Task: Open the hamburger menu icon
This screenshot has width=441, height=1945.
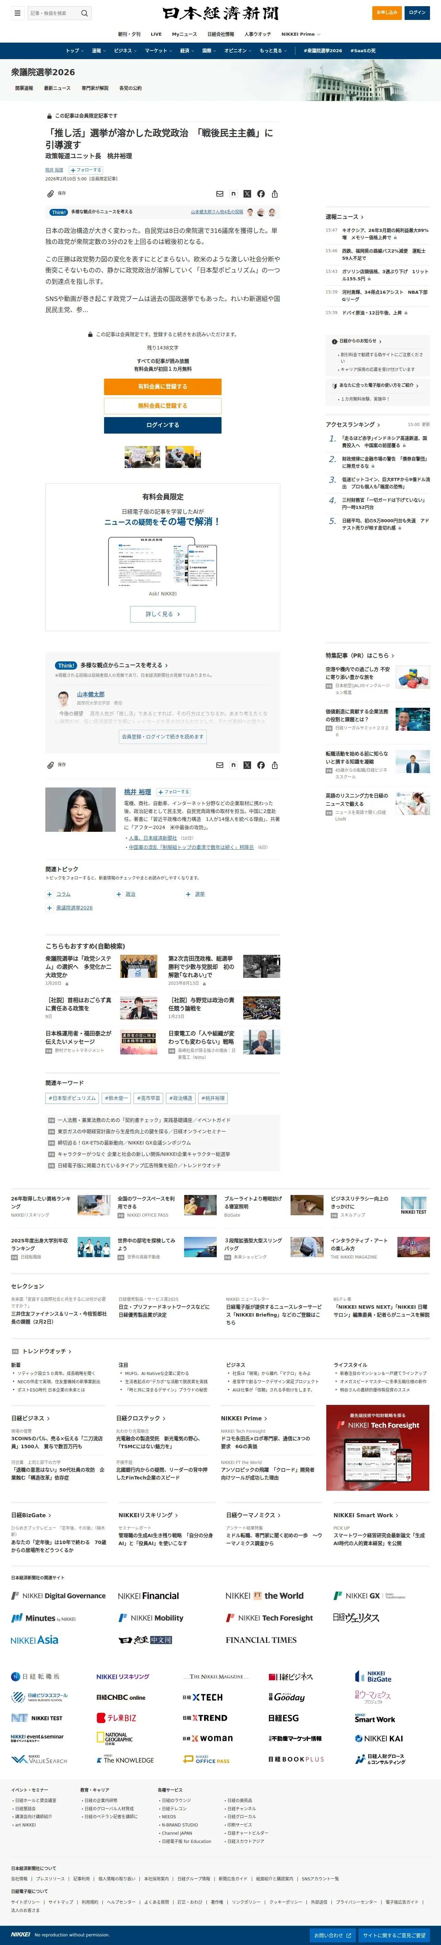Action: coord(18,13)
